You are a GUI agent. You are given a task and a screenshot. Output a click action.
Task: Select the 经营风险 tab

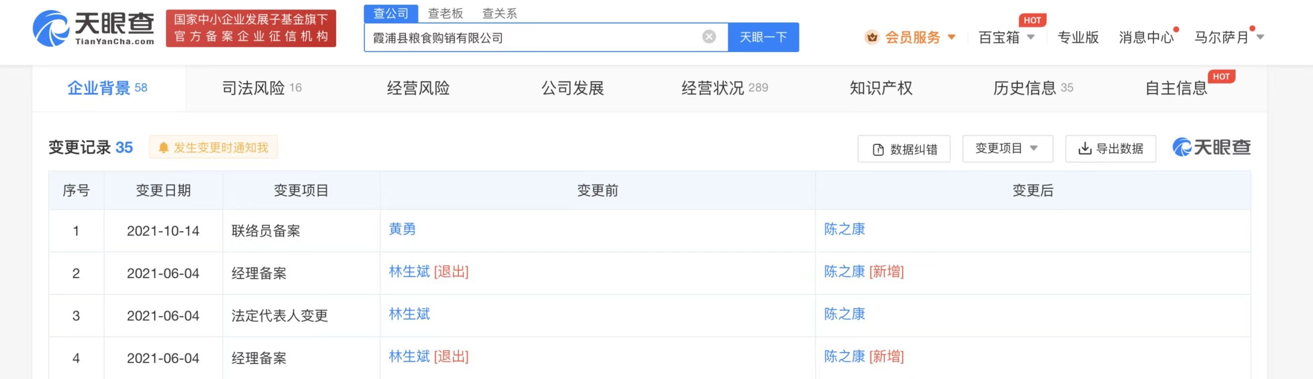[x=418, y=88]
